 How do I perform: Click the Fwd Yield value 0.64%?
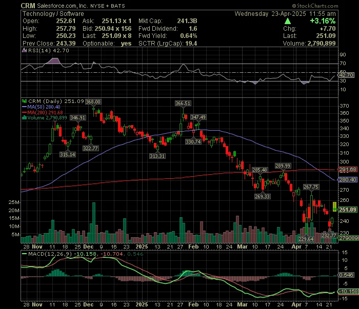click(189, 36)
